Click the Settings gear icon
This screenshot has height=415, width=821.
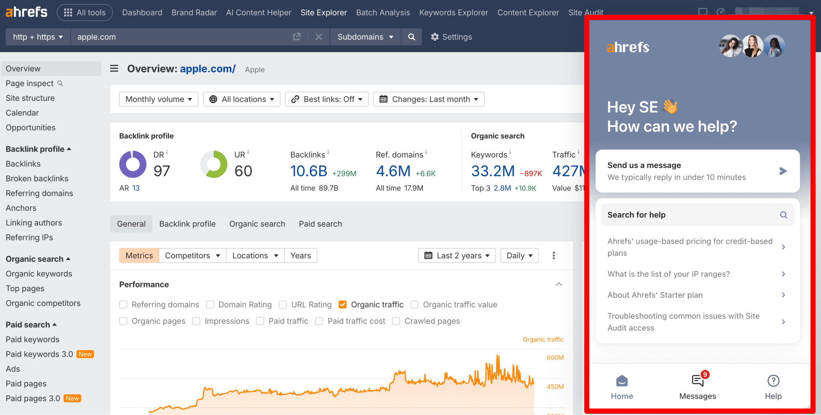coord(435,37)
